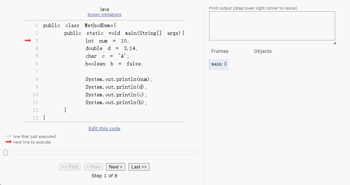Click the << First button
Image resolution: width=350 pixels, height=185 pixels.
[70, 167]
